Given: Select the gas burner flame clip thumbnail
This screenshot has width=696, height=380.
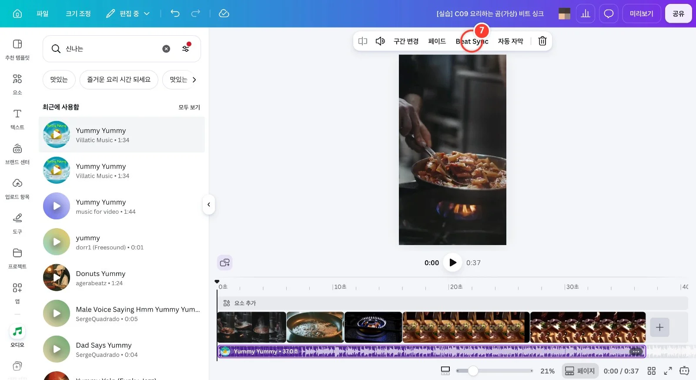Looking at the screenshot, I should coord(373,327).
